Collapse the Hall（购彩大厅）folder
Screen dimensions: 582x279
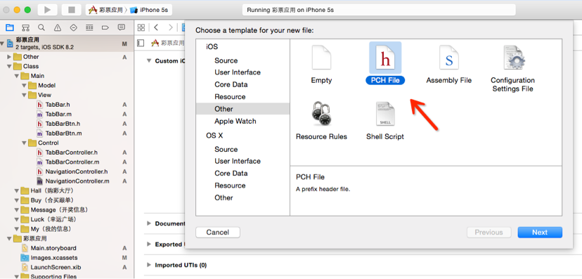[x=17, y=190]
